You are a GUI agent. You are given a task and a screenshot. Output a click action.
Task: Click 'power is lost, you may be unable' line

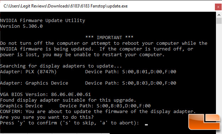point(82,55)
